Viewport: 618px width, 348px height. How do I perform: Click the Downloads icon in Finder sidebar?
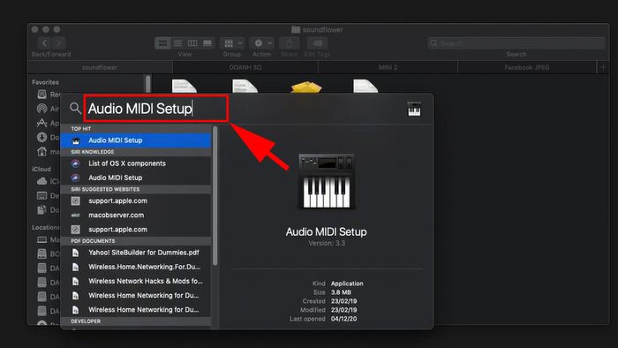point(41,137)
